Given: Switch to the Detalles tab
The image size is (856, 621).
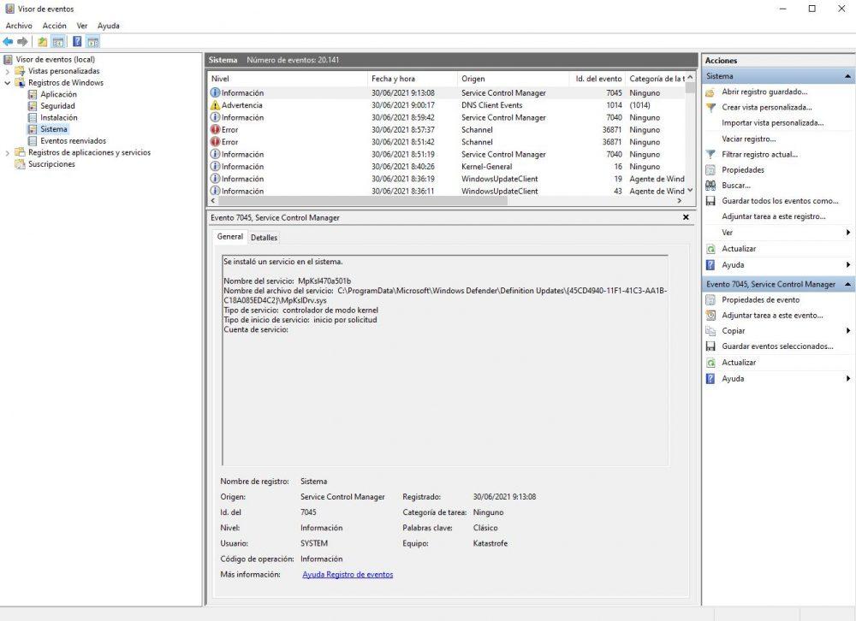Looking at the screenshot, I should tap(264, 238).
